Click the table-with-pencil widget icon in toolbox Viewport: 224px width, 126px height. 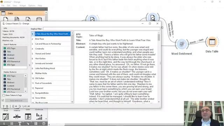click(6, 117)
